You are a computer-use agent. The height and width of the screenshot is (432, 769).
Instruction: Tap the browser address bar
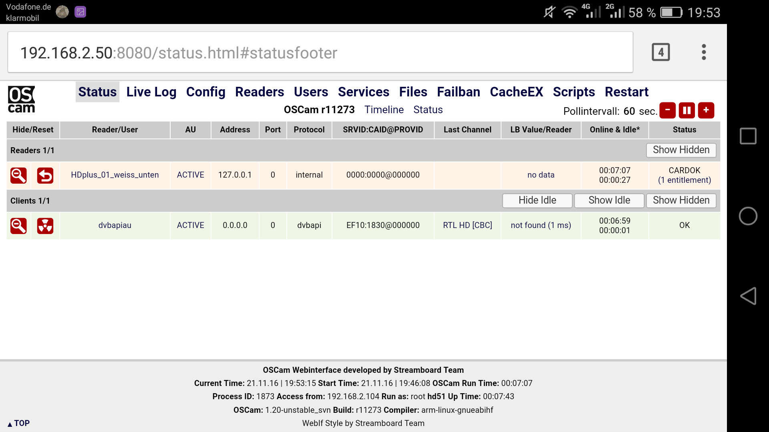coord(320,52)
